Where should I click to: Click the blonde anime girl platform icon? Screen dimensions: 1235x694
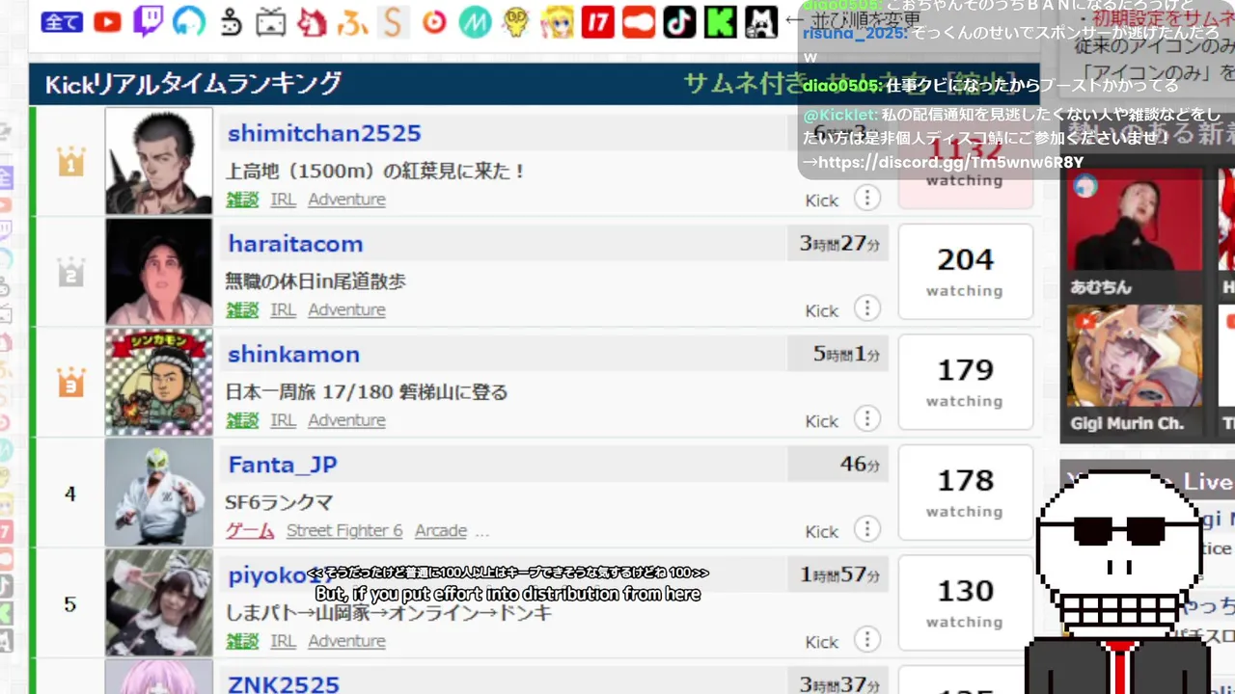[x=557, y=21]
